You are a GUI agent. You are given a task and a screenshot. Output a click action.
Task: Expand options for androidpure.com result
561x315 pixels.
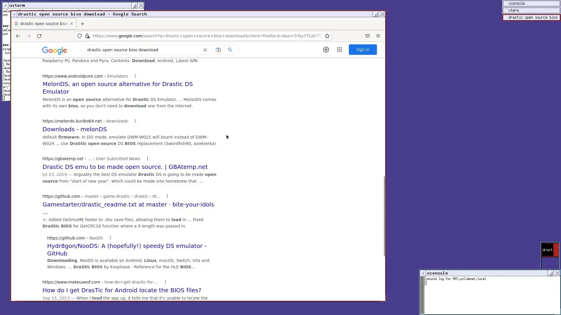(x=135, y=76)
